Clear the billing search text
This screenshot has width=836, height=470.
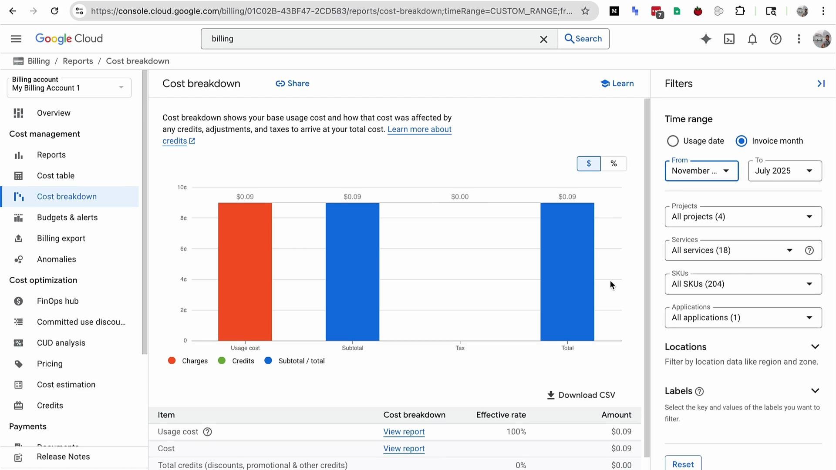(543, 39)
